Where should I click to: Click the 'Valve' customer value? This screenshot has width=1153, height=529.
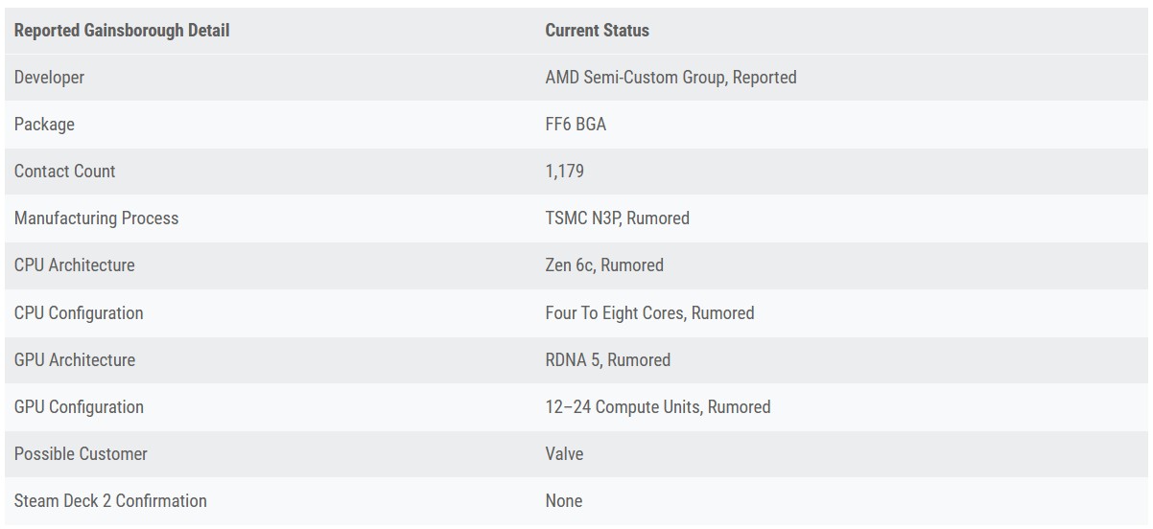click(x=564, y=454)
